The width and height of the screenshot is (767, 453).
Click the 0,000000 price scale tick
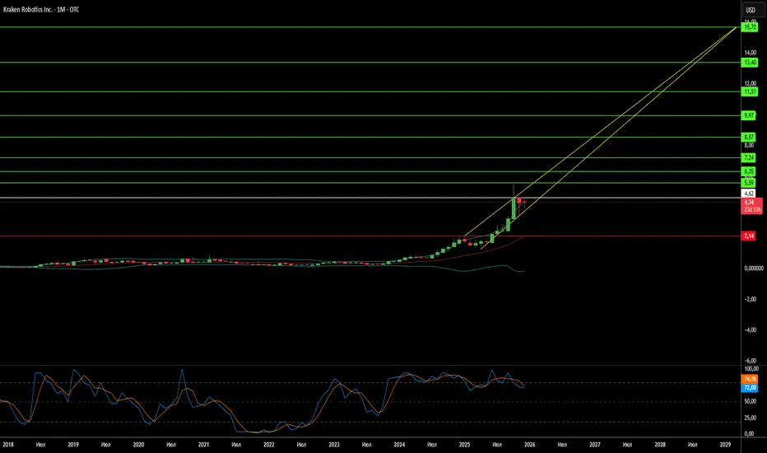coord(754,269)
